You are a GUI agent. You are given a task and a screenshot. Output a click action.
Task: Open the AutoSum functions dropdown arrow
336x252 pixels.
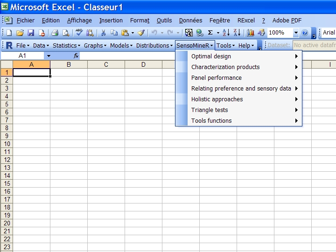pyautogui.click(x=218, y=33)
